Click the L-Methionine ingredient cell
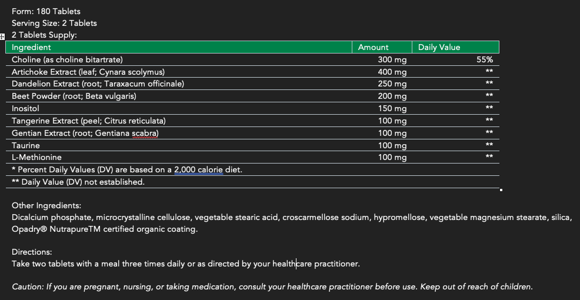The height and width of the screenshot is (300, 580). [36, 158]
